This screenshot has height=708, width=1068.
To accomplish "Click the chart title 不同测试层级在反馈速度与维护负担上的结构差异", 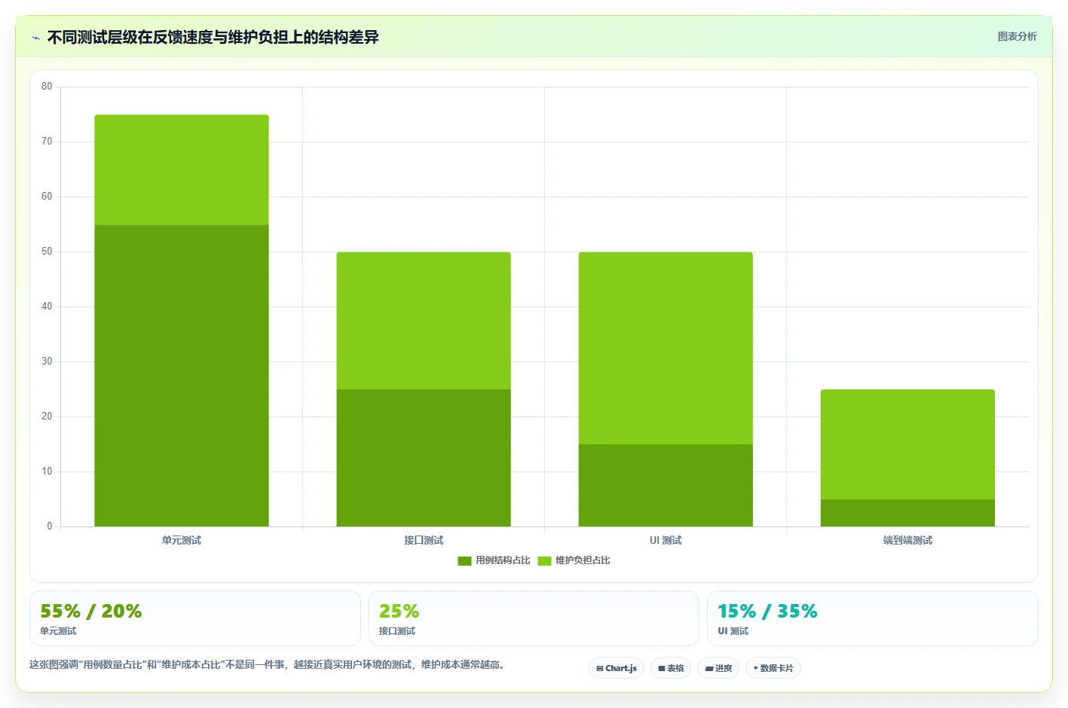I will 213,38.
